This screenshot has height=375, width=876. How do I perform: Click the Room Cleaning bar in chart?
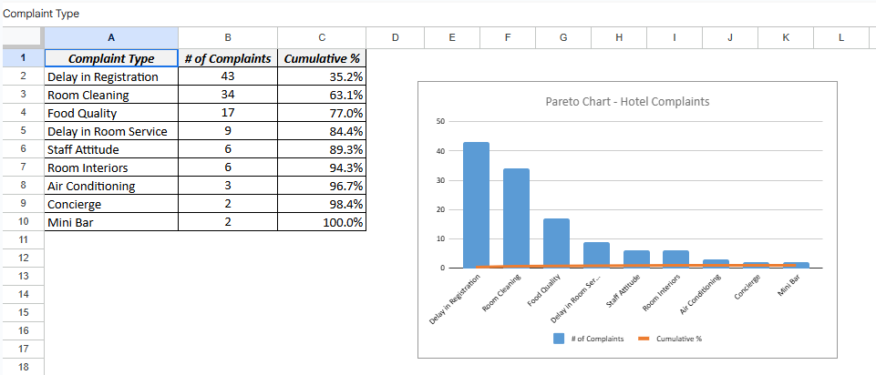tap(516, 218)
